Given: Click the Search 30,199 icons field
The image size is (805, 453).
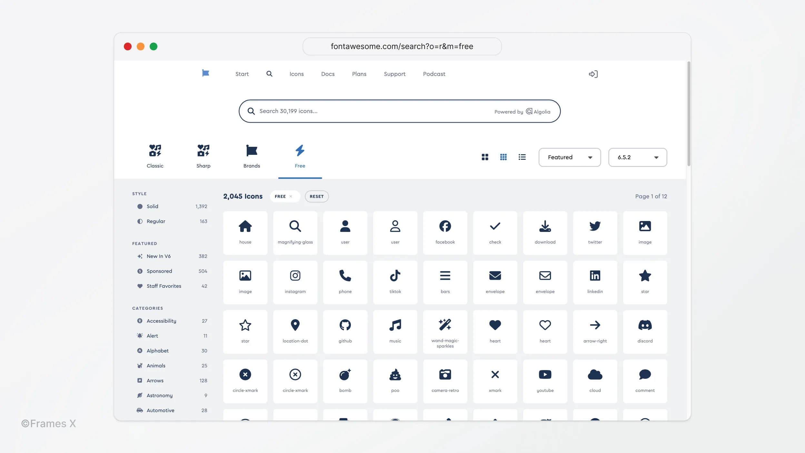Looking at the screenshot, I should pyautogui.click(x=399, y=111).
